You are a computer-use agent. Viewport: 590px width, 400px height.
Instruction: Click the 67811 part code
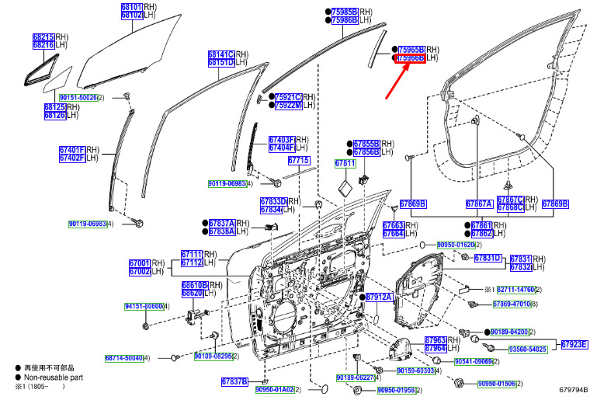pyautogui.click(x=345, y=164)
